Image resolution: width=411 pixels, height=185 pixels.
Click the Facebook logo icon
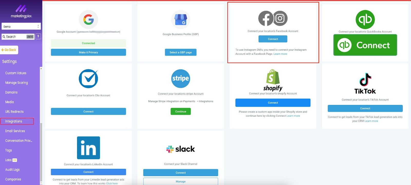266,18
